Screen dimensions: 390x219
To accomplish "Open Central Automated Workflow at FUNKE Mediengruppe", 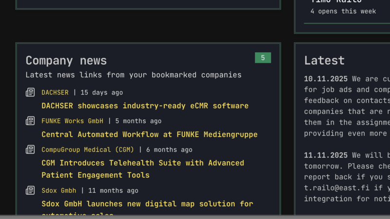I will click(x=150, y=134).
